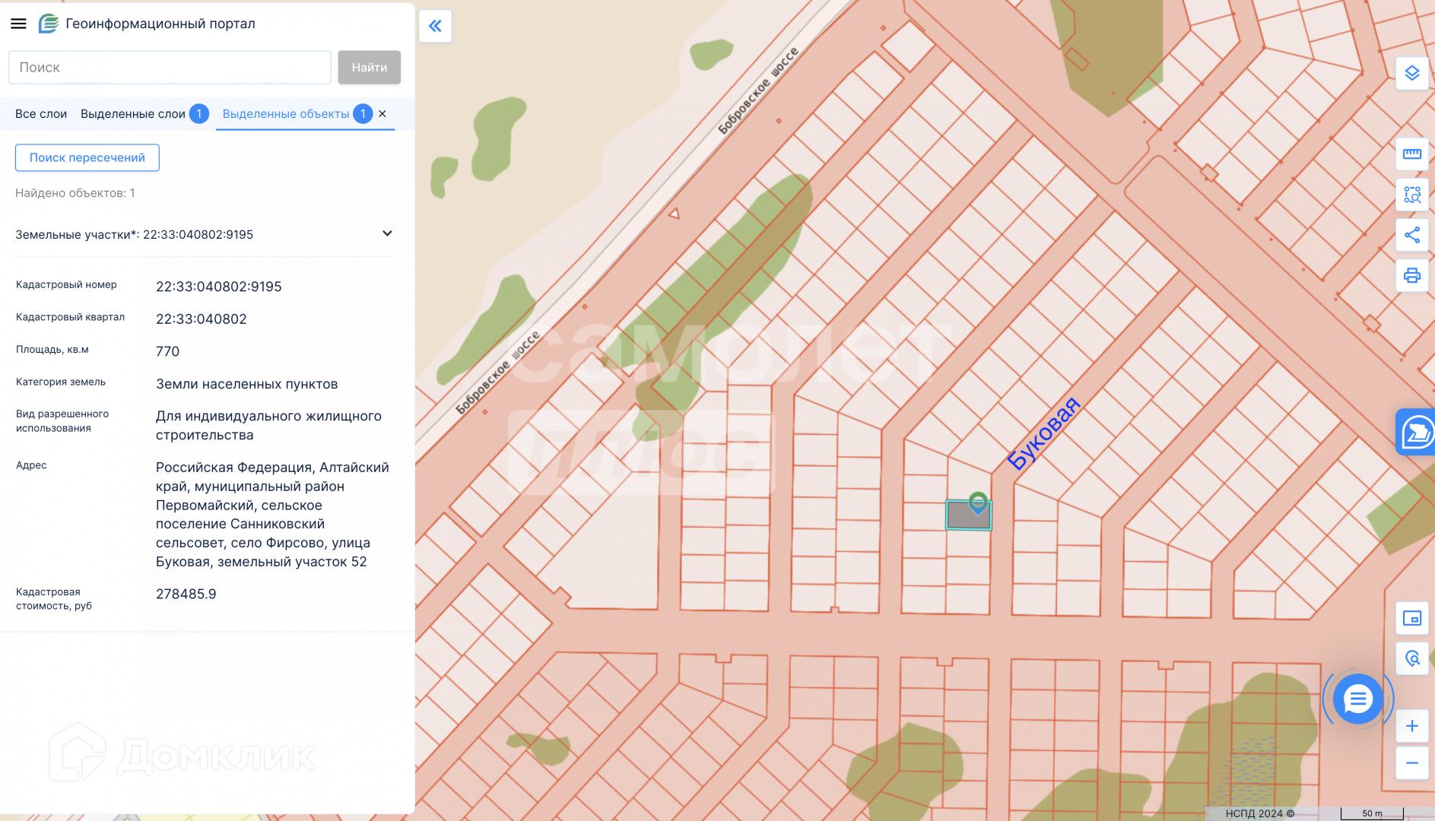Open the round chat support button

coord(1357,698)
